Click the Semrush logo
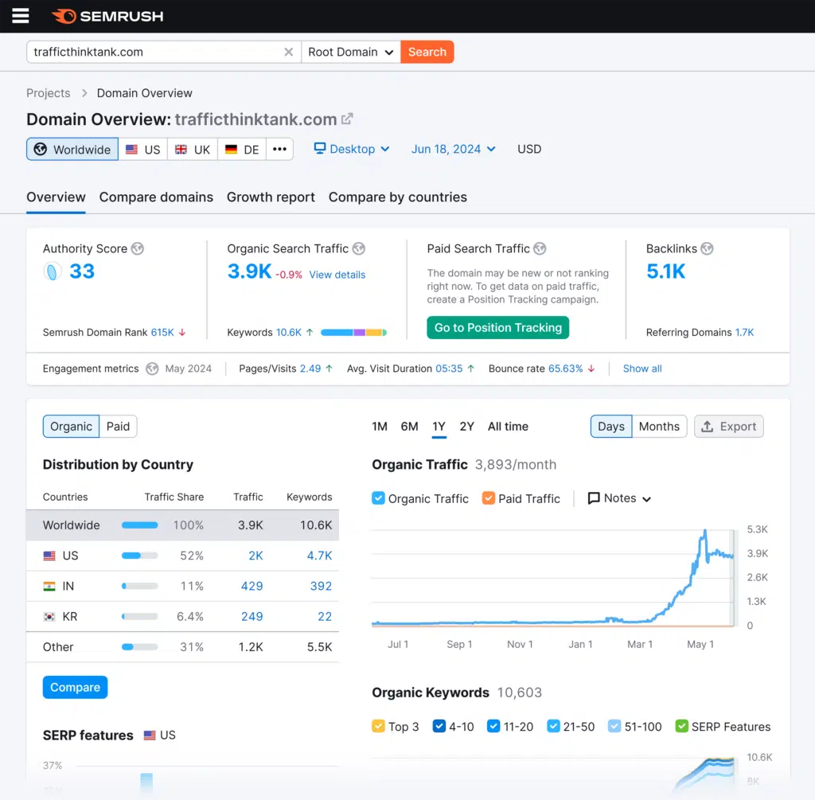 pyautogui.click(x=107, y=16)
